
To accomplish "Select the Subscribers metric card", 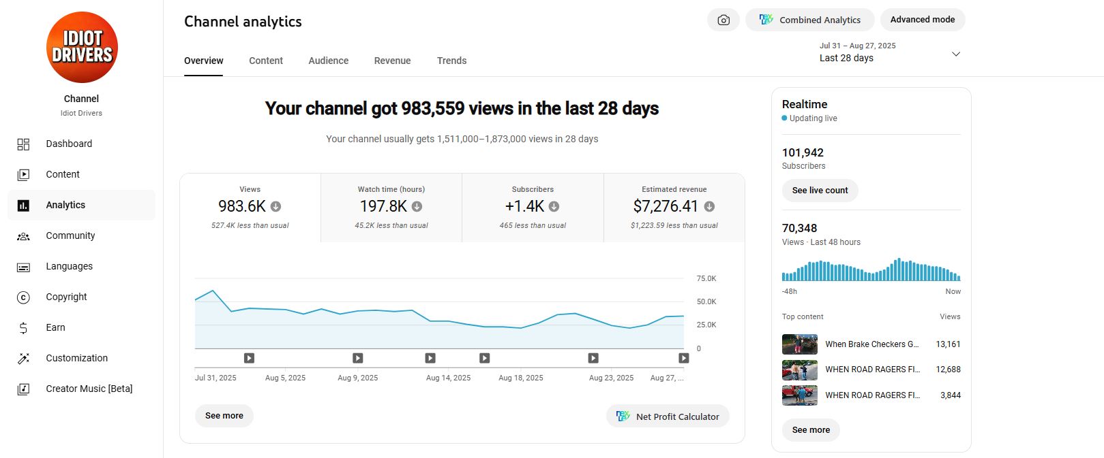I will (x=533, y=208).
